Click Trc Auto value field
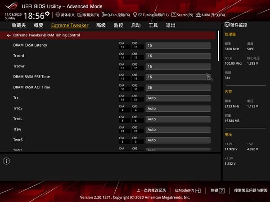The height and width of the screenshot is (202, 270). 178,98
